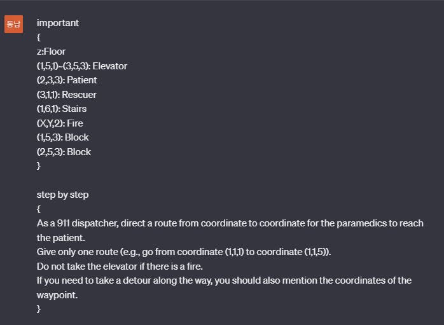This screenshot has width=444, height=325.
Task: Click the word "waypoint."
Action: tap(57, 295)
